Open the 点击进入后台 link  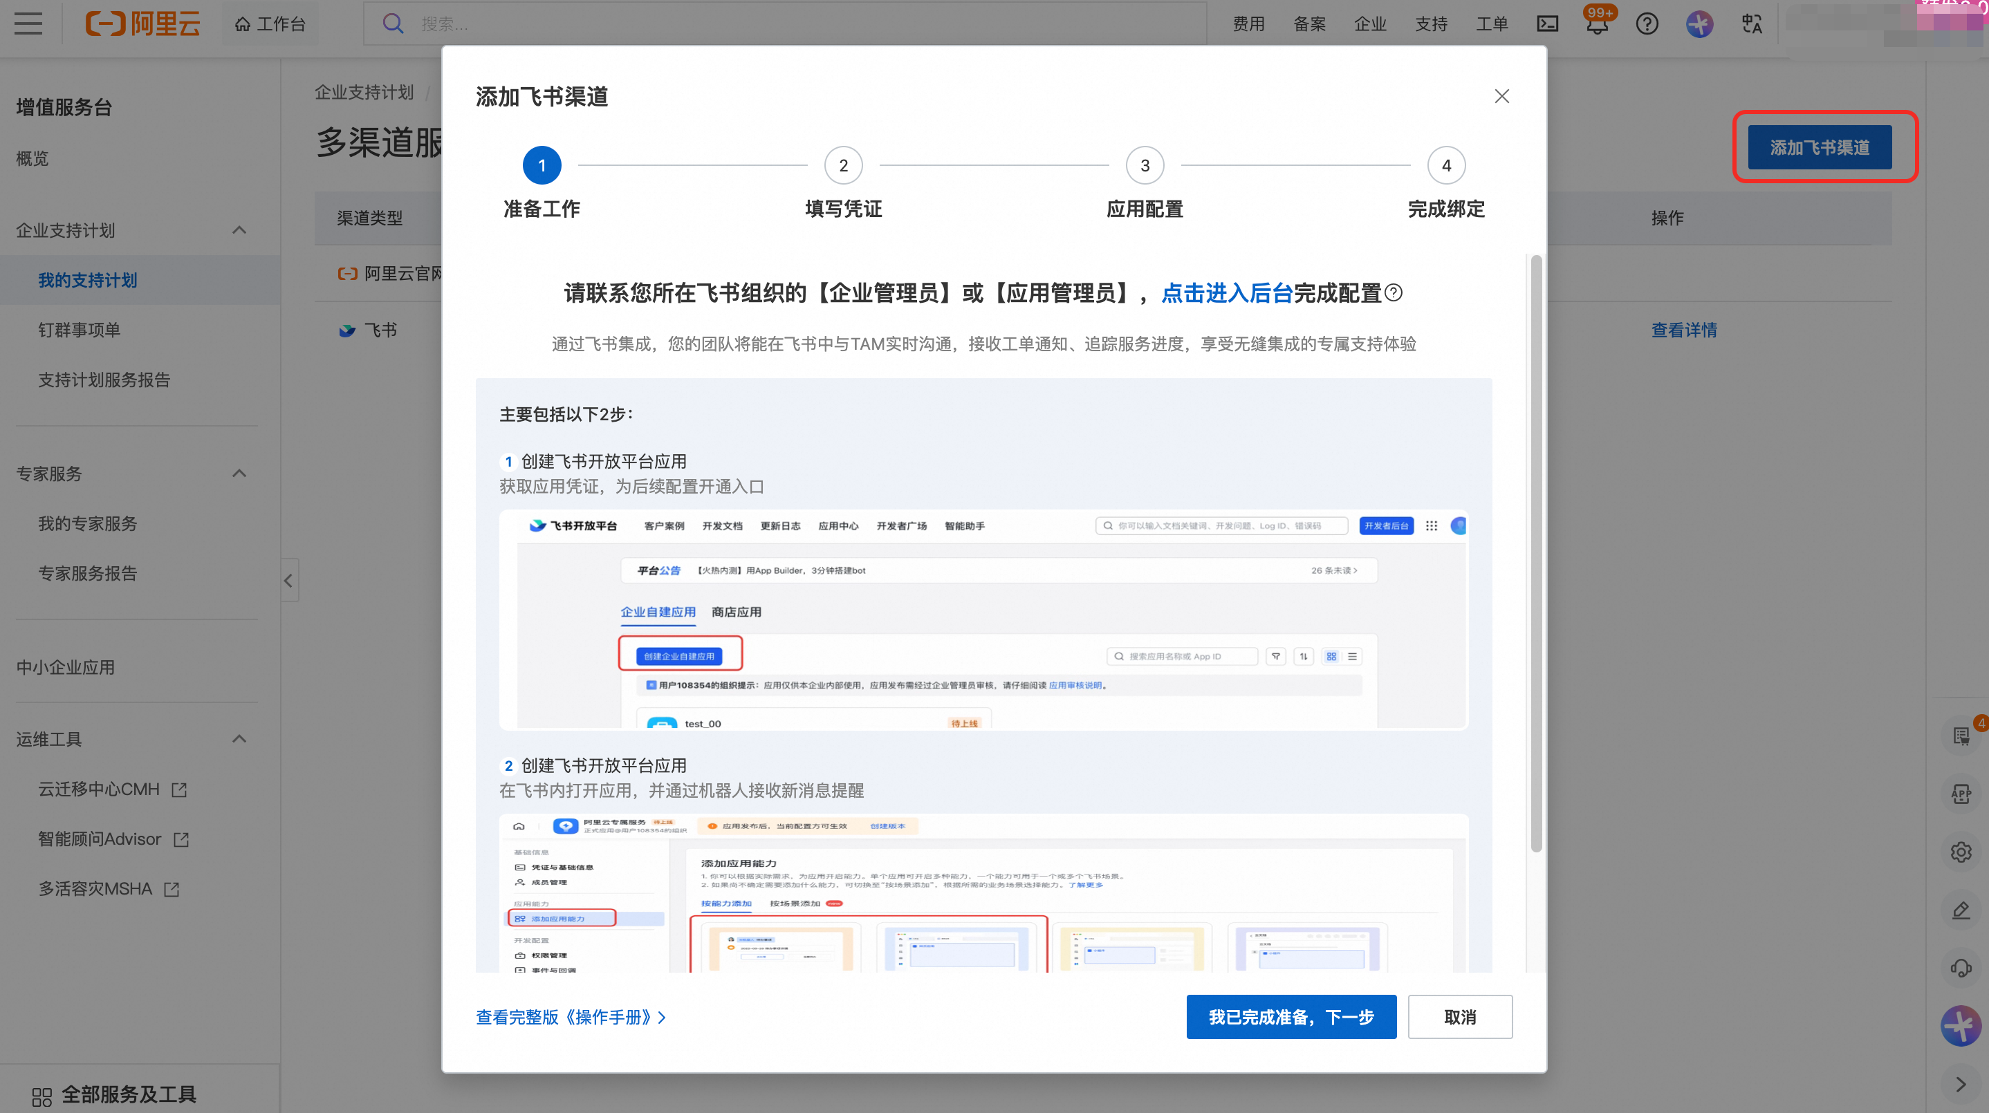1226,293
